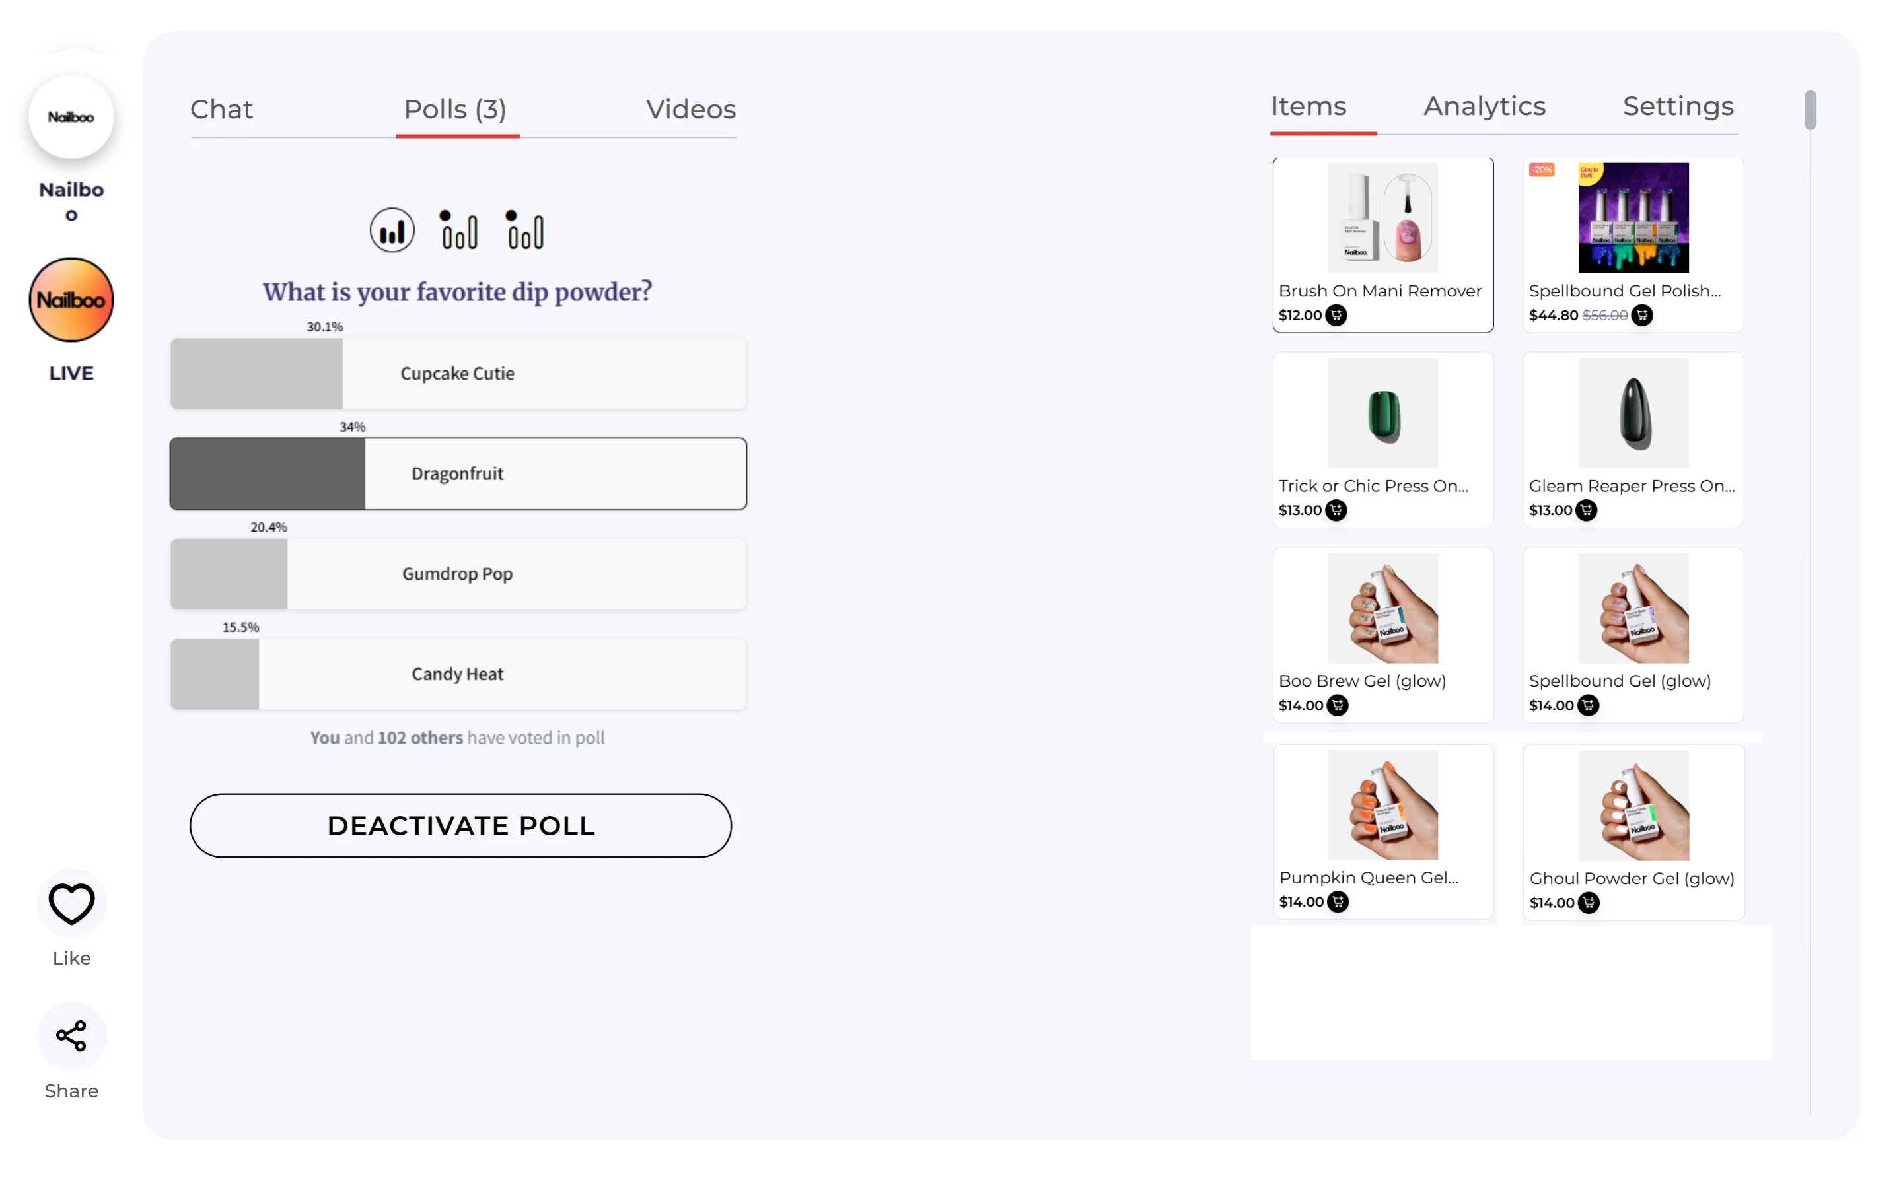Add Spellbound Gel Polish set to cart
1901x1178 pixels.
coord(1641,316)
